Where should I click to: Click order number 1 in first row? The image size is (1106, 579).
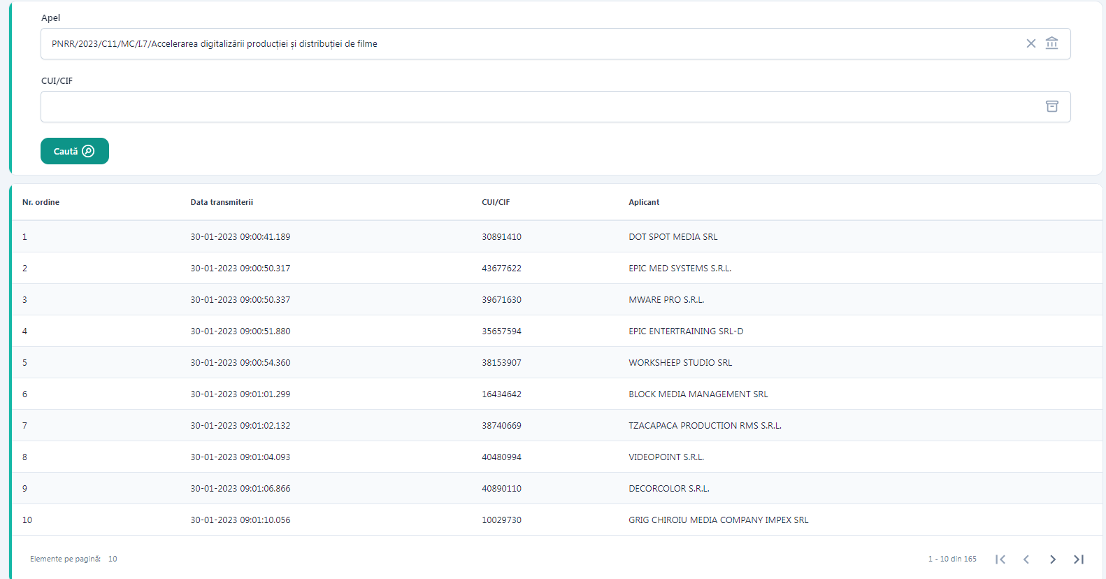pos(24,236)
